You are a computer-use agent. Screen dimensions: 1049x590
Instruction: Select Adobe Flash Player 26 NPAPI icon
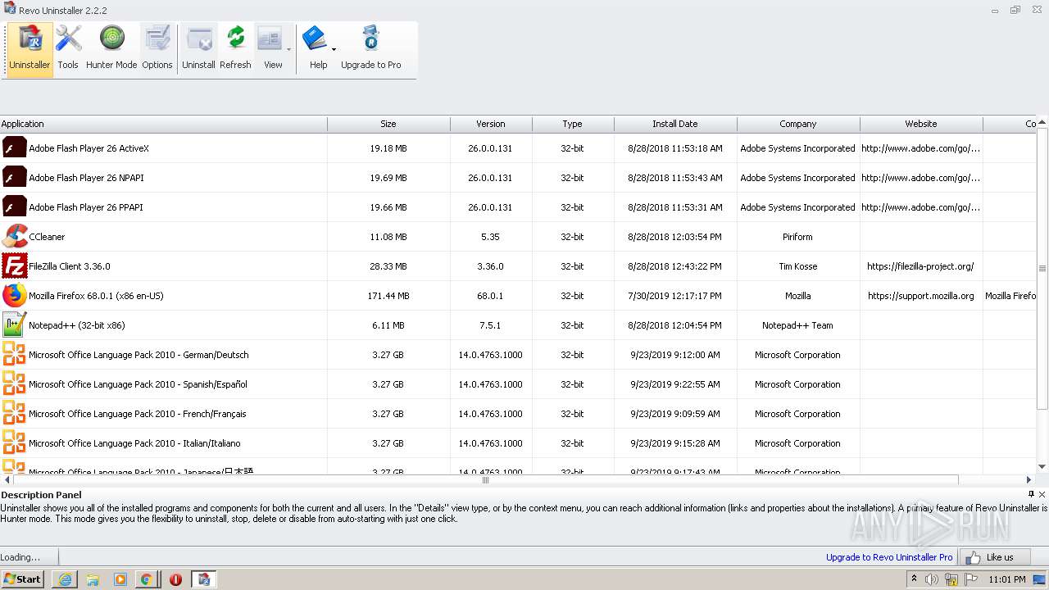[x=14, y=178]
